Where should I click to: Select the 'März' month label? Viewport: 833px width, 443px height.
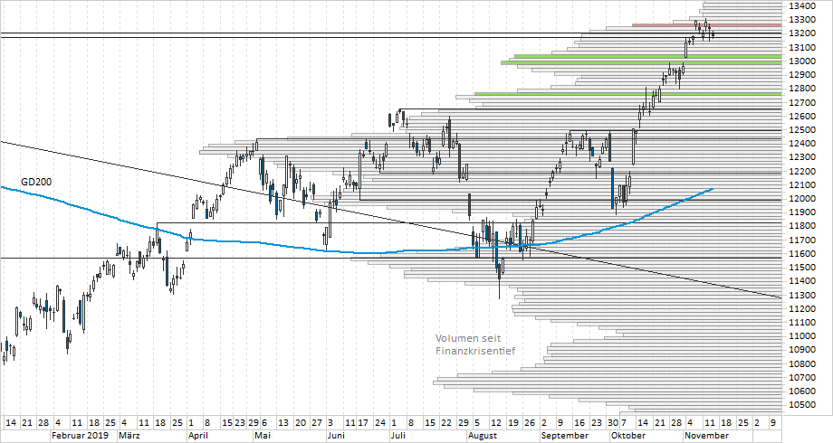pyautogui.click(x=129, y=435)
